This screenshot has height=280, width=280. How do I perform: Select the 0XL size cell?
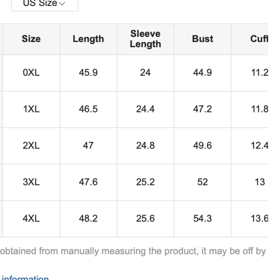[x=31, y=73]
